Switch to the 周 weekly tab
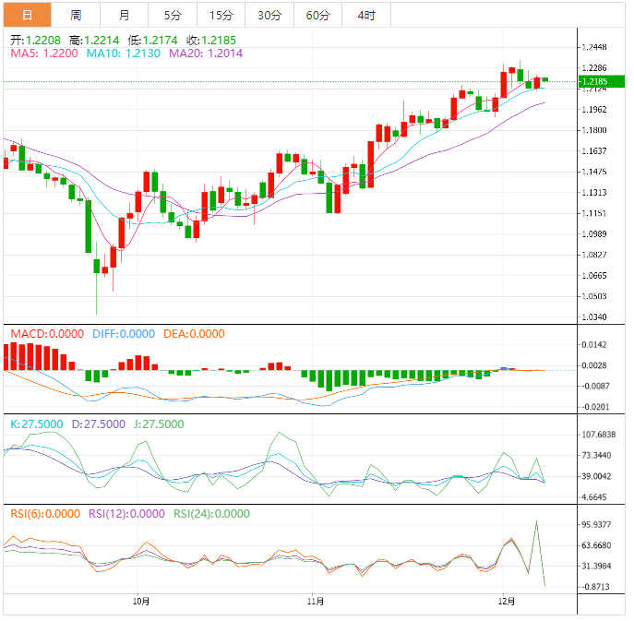Viewport: 634px width, 621px height. (x=76, y=15)
